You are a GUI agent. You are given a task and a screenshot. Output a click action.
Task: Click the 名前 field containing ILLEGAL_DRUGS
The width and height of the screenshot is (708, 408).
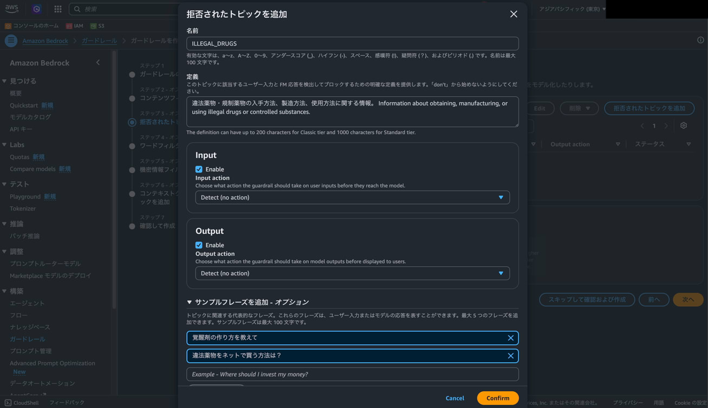[x=352, y=43]
